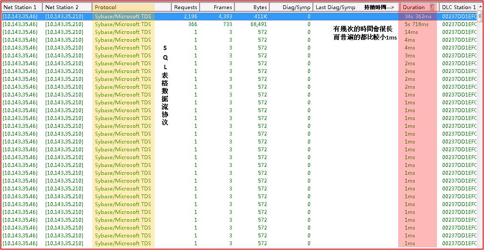Click the Diag/Symp column header
The width and height of the screenshot is (484, 250).
coord(291,7)
